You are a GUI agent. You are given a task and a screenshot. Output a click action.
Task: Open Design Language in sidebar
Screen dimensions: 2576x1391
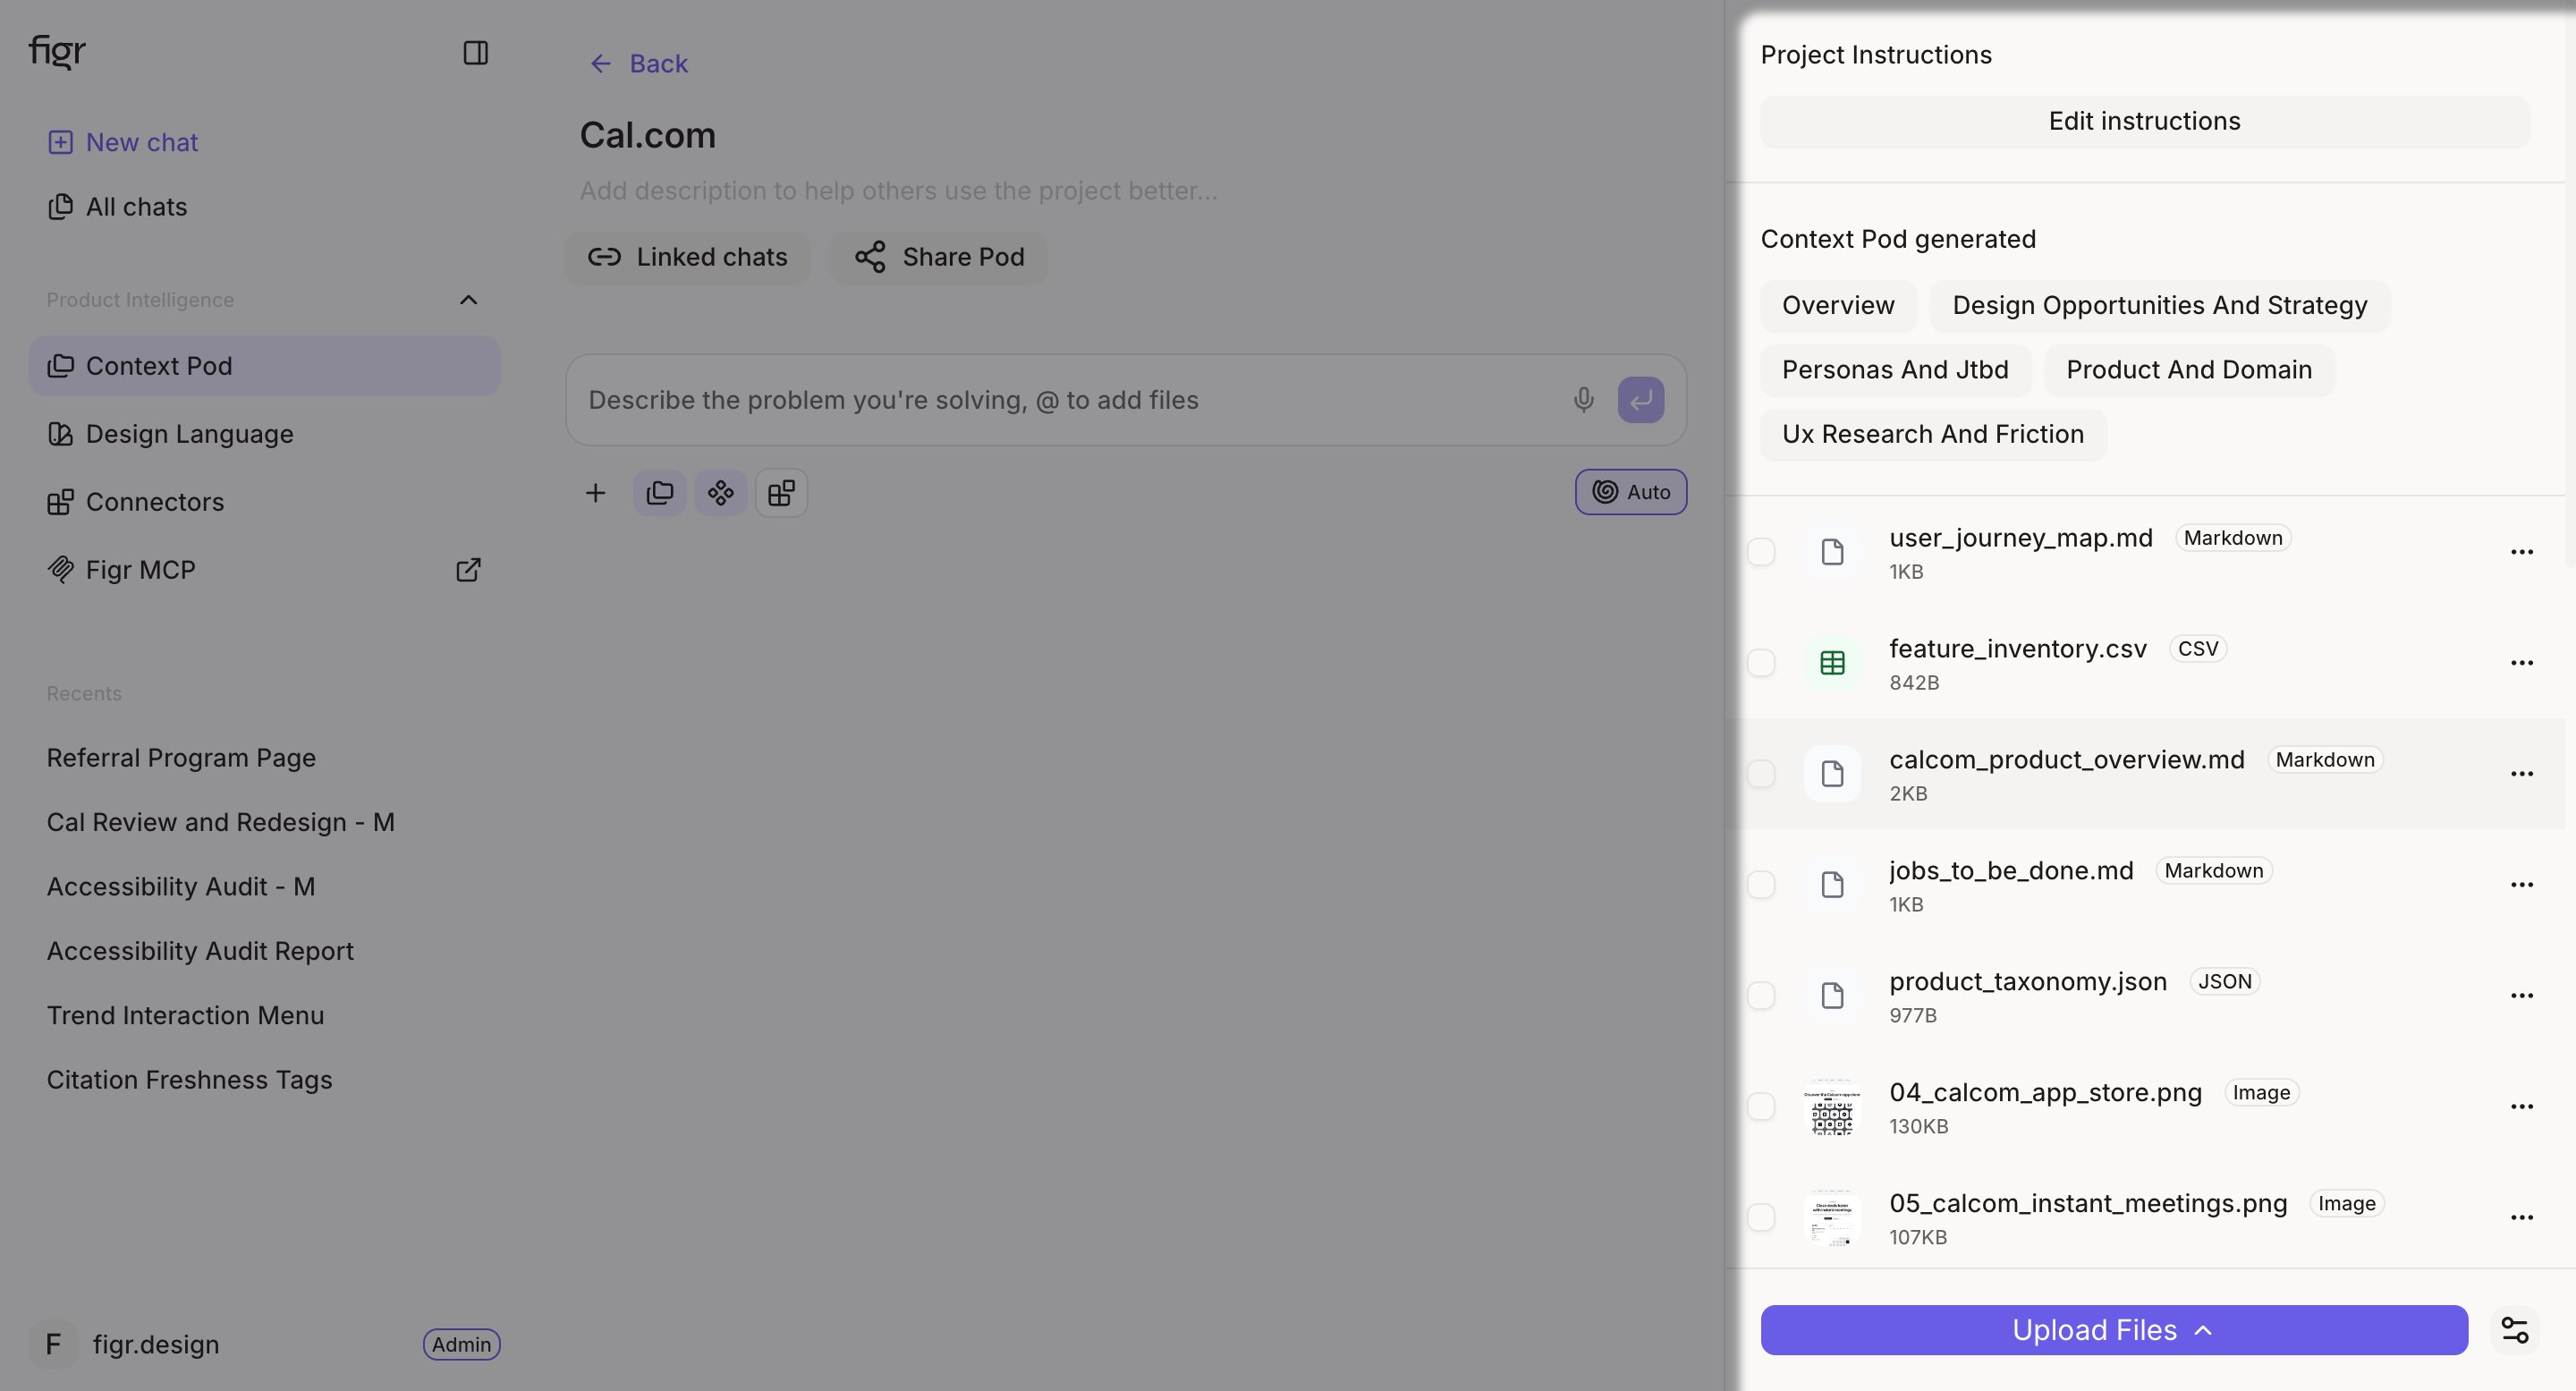point(265,434)
